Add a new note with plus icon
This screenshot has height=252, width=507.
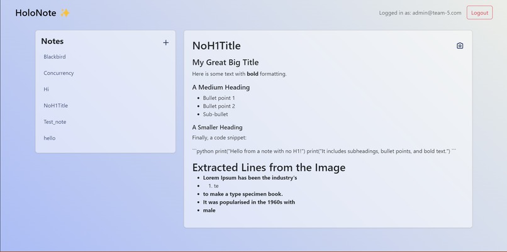coord(165,43)
